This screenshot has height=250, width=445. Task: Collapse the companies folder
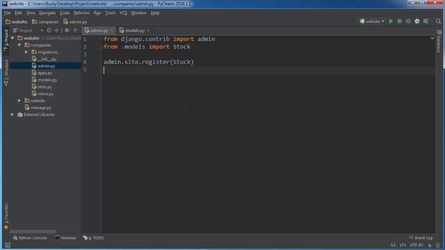(x=19, y=45)
